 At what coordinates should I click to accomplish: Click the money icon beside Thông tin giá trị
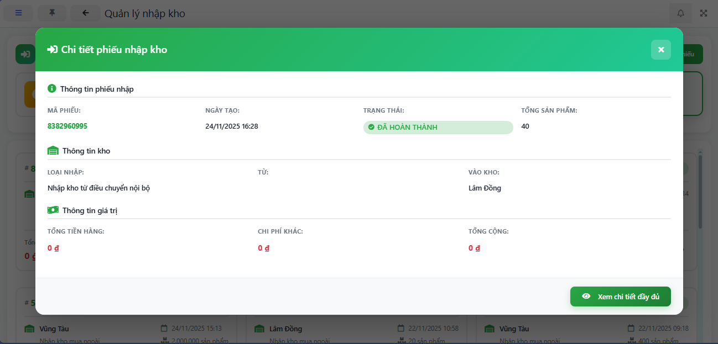pyautogui.click(x=53, y=210)
